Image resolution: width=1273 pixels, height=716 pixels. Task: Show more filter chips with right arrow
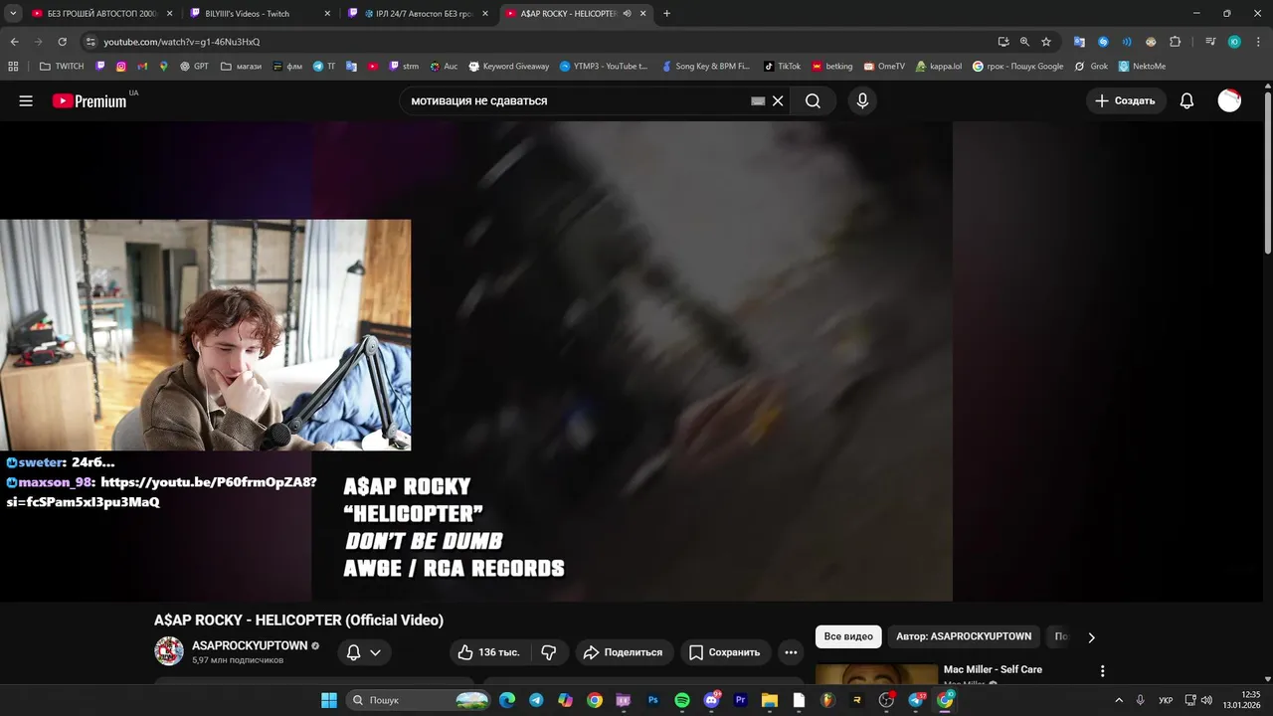pyautogui.click(x=1091, y=637)
